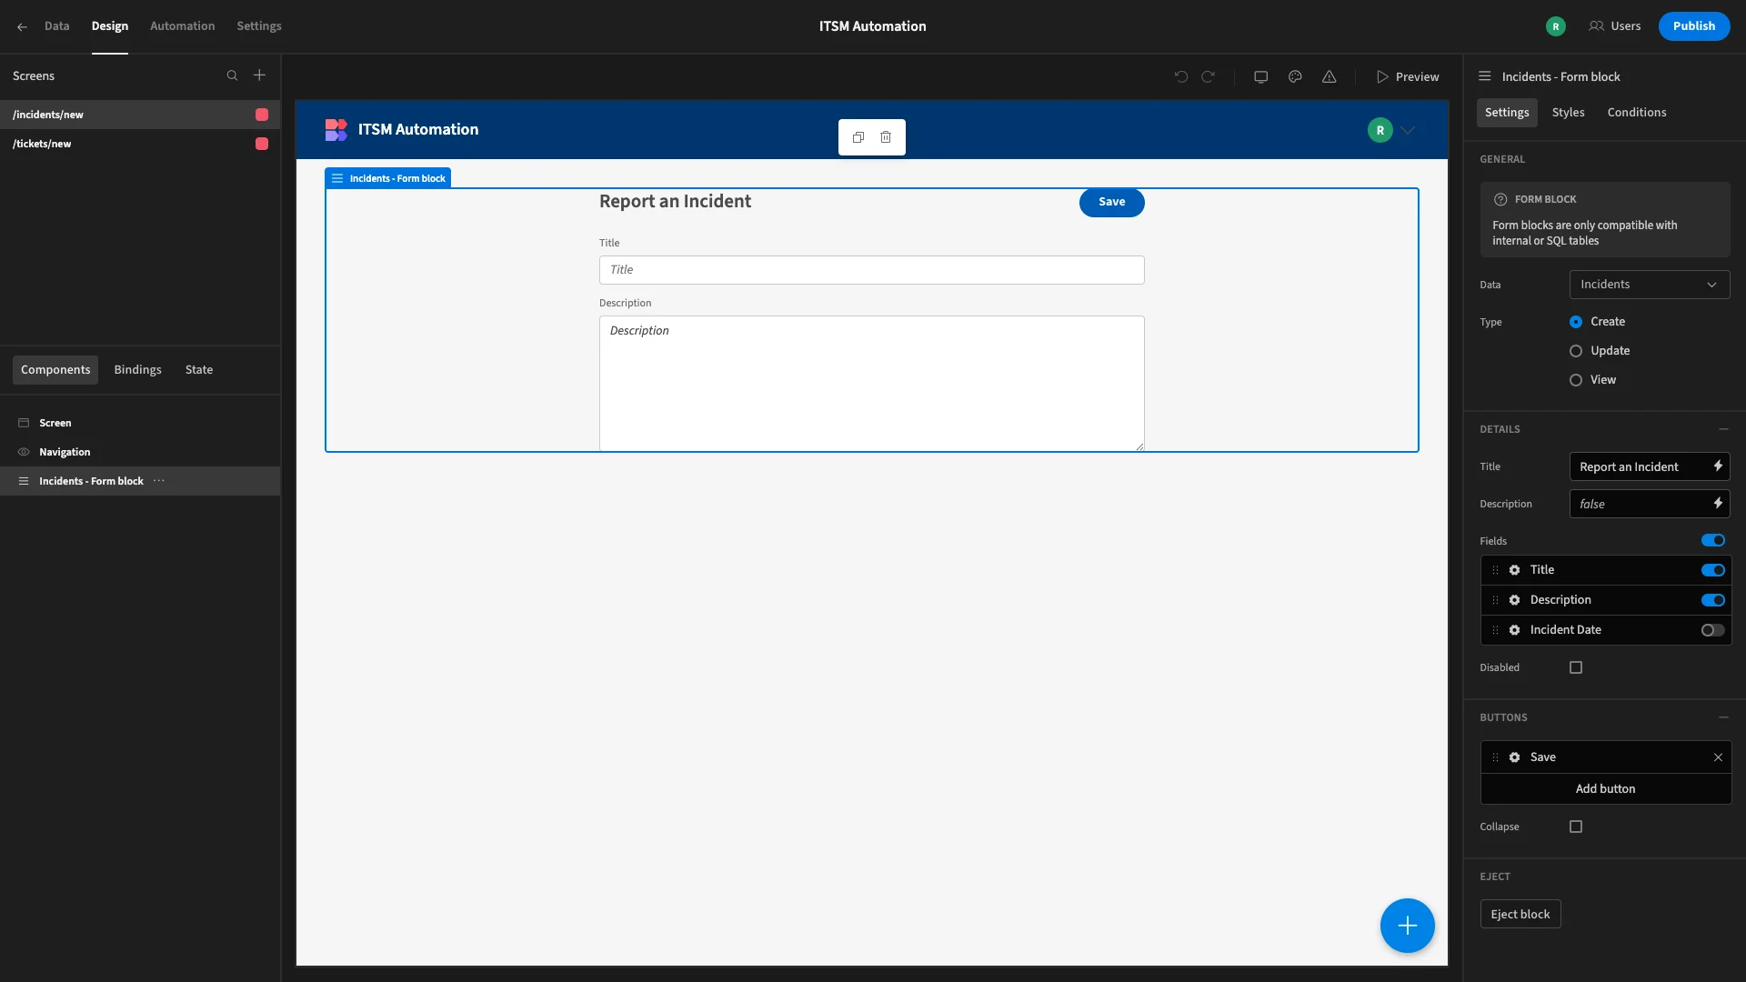Click the redo arrow icon
1746x982 pixels.
[1208, 76]
